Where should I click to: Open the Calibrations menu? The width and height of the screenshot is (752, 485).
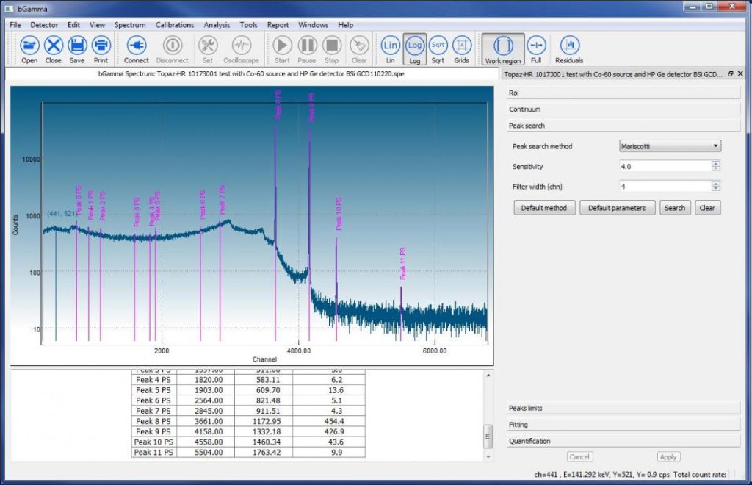[x=175, y=25]
